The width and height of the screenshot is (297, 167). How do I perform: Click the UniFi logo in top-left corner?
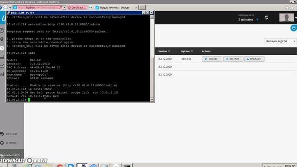click(x=3, y=18)
